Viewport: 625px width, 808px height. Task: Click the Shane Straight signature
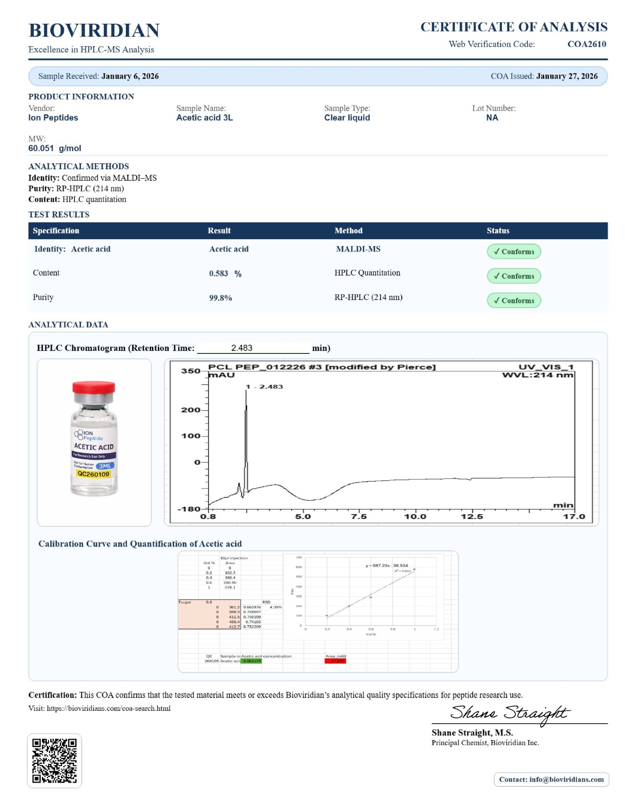(510, 713)
